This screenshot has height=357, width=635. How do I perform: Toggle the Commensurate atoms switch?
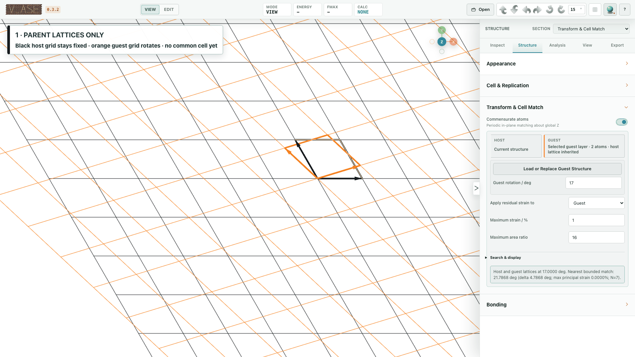pyautogui.click(x=621, y=122)
